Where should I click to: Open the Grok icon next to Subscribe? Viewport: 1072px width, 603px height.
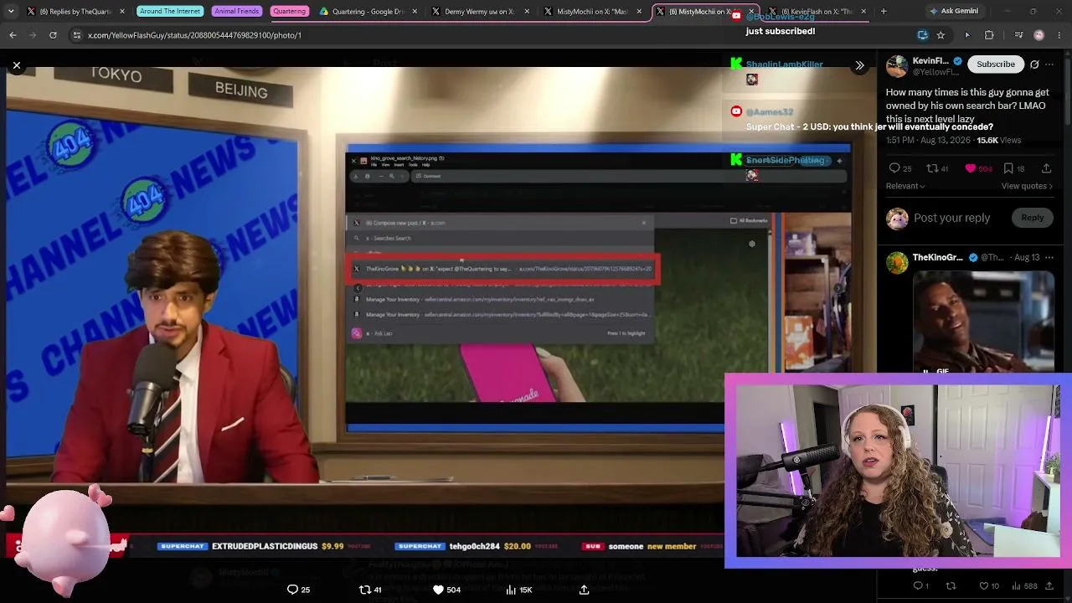pyautogui.click(x=1034, y=64)
